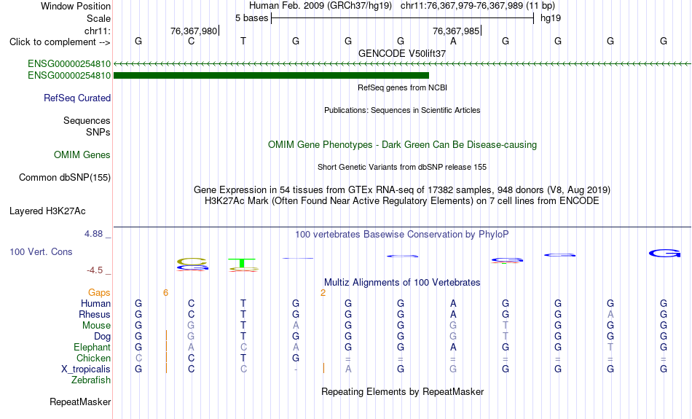This screenshot has height=419, width=692.
Task: Open 'Multiz Alignments of 100 Vertebrates' title
Action: [402, 283]
